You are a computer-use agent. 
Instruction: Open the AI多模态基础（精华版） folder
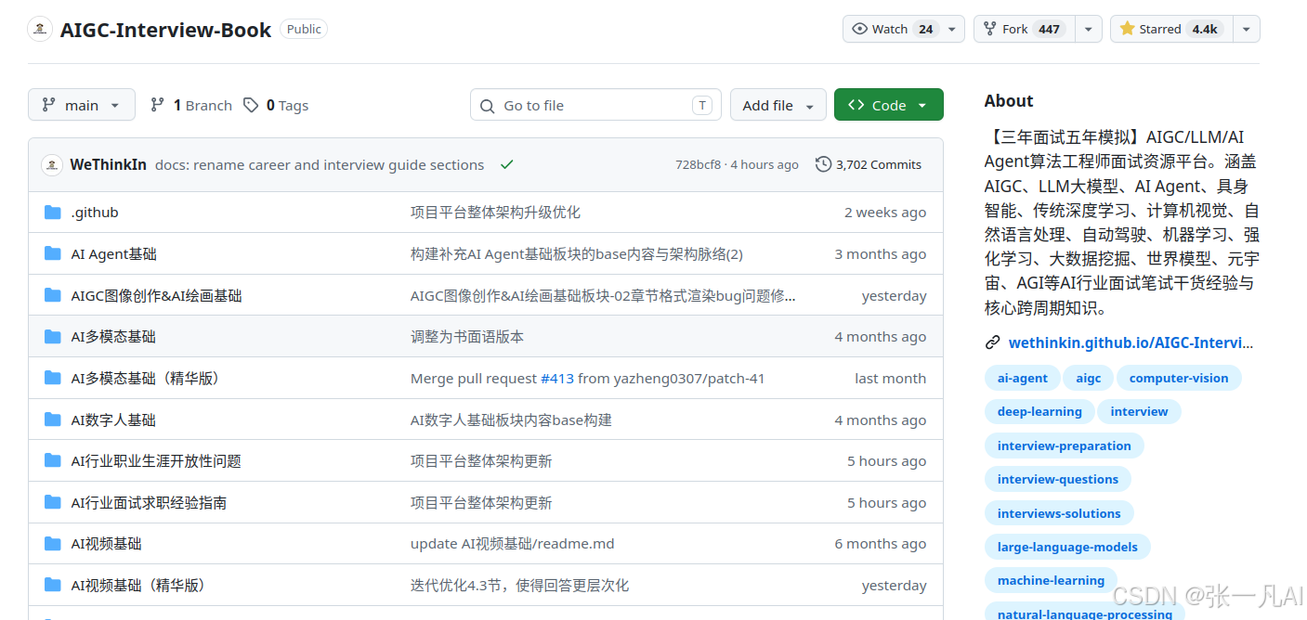[x=149, y=378]
